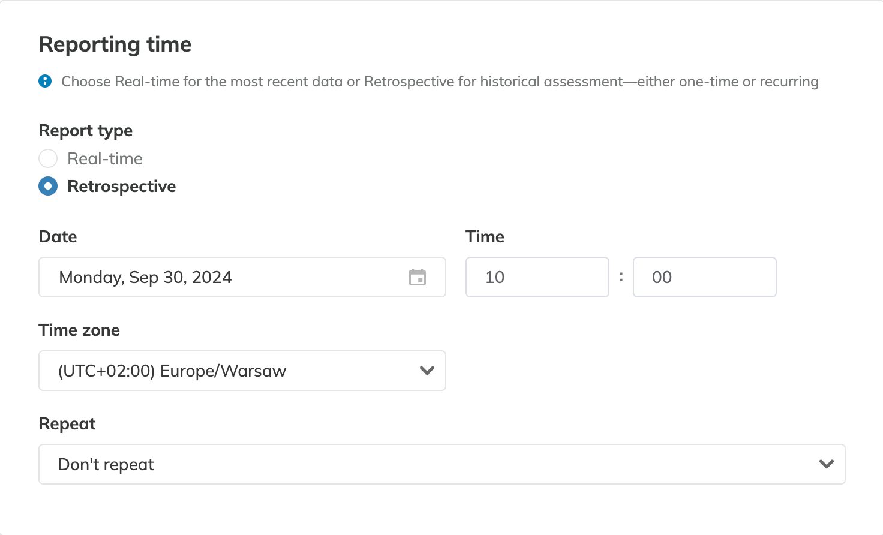
Task: Click the Retrospective option label
Action: coord(122,187)
